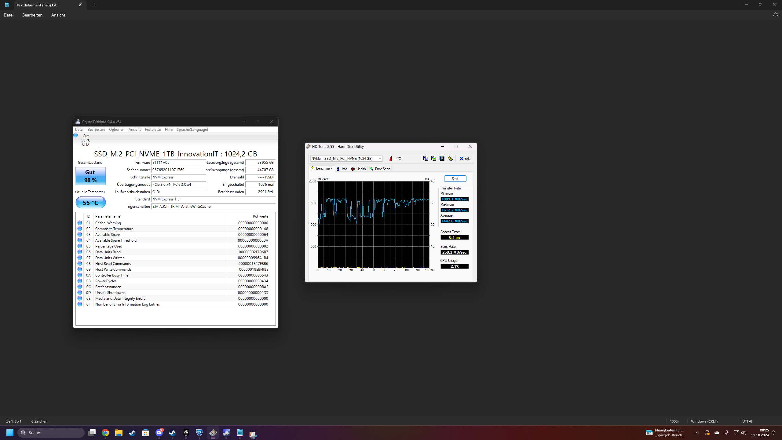Image resolution: width=782 pixels, height=440 pixels.
Task: Open the Festplatte menu in CrystalDiskInfo
Action: (153, 130)
